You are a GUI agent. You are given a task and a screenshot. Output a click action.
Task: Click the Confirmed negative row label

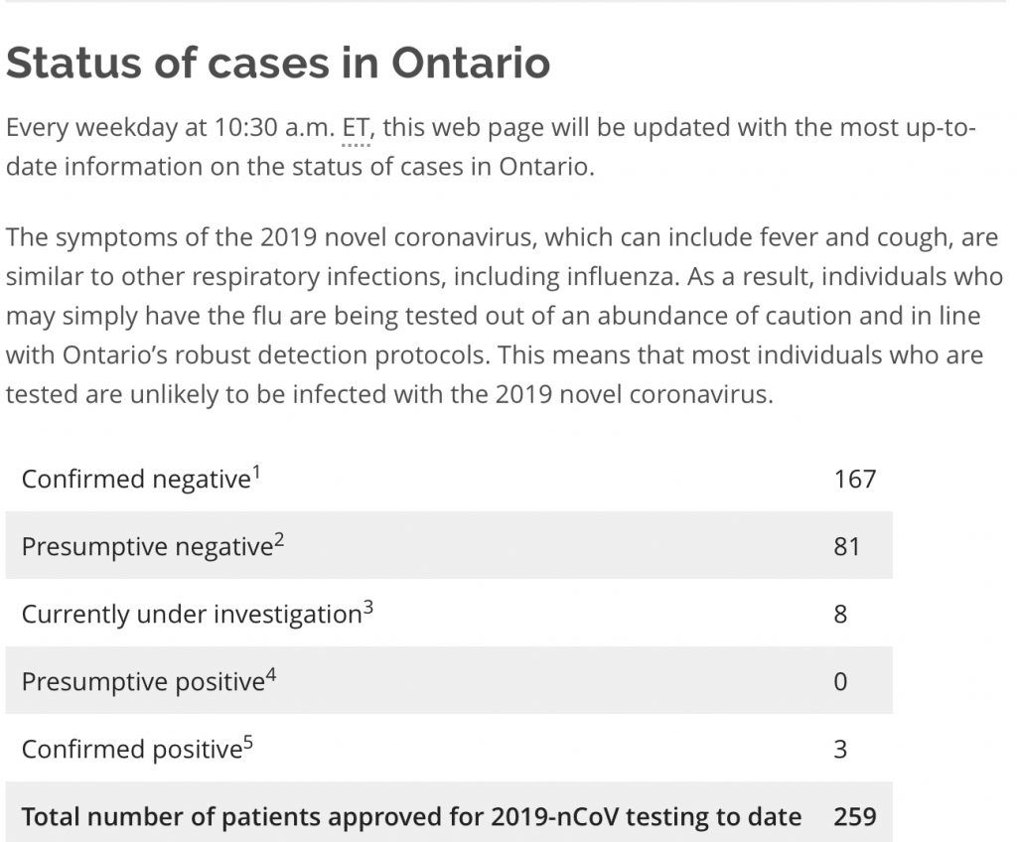click(135, 480)
